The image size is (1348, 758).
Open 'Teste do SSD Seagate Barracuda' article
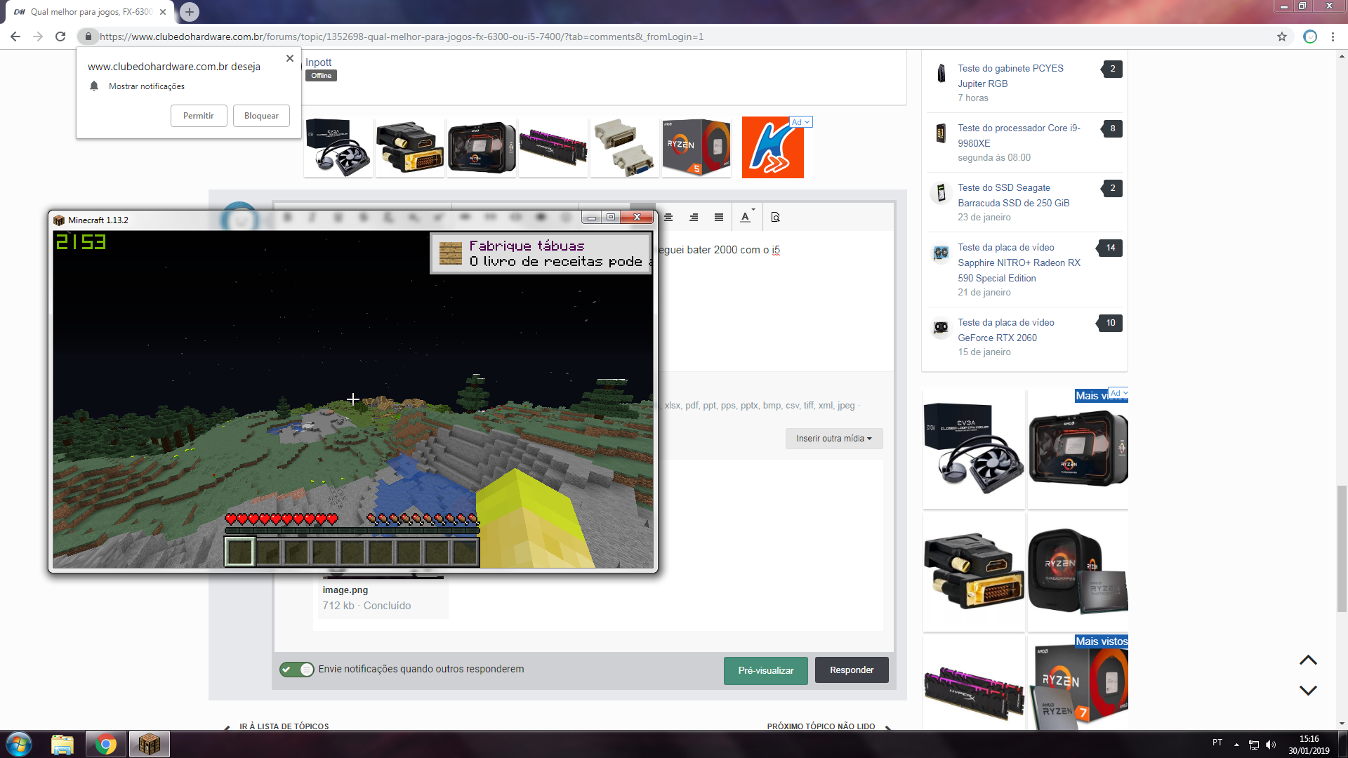tap(1014, 195)
